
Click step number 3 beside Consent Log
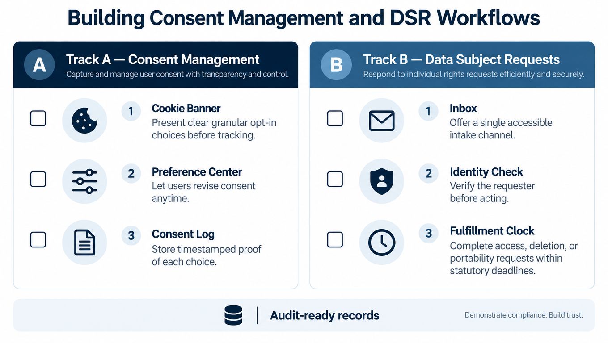click(x=131, y=235)
